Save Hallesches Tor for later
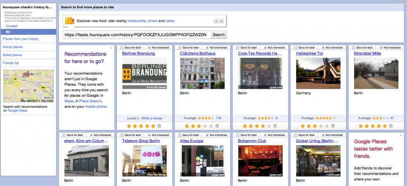The width and height of the screenshot is (407, 186). click(x=304, y=48)
